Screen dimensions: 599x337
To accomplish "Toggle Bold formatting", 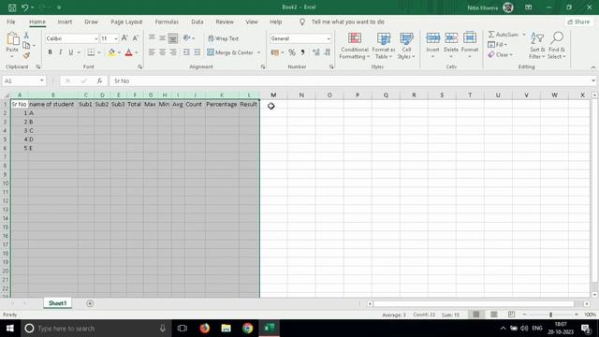I will pyautogui.click(x=50, y=52).
